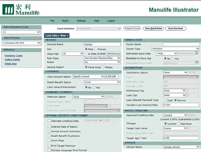This screenshot has width=201, height=152.
Task: Open Select Residency Code dropdown
Action: 22,32
